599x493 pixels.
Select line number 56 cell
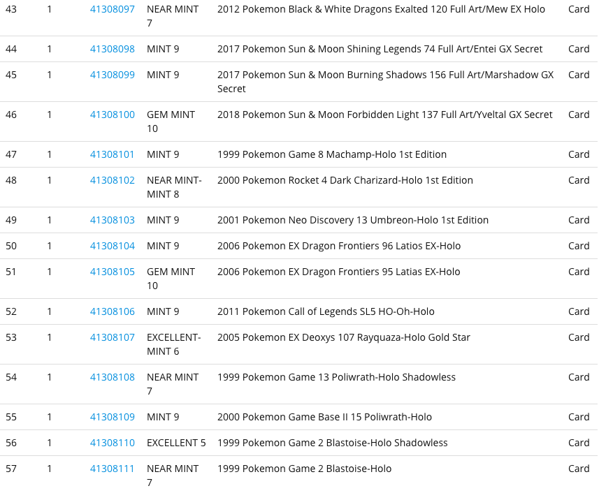pos(11,443)
